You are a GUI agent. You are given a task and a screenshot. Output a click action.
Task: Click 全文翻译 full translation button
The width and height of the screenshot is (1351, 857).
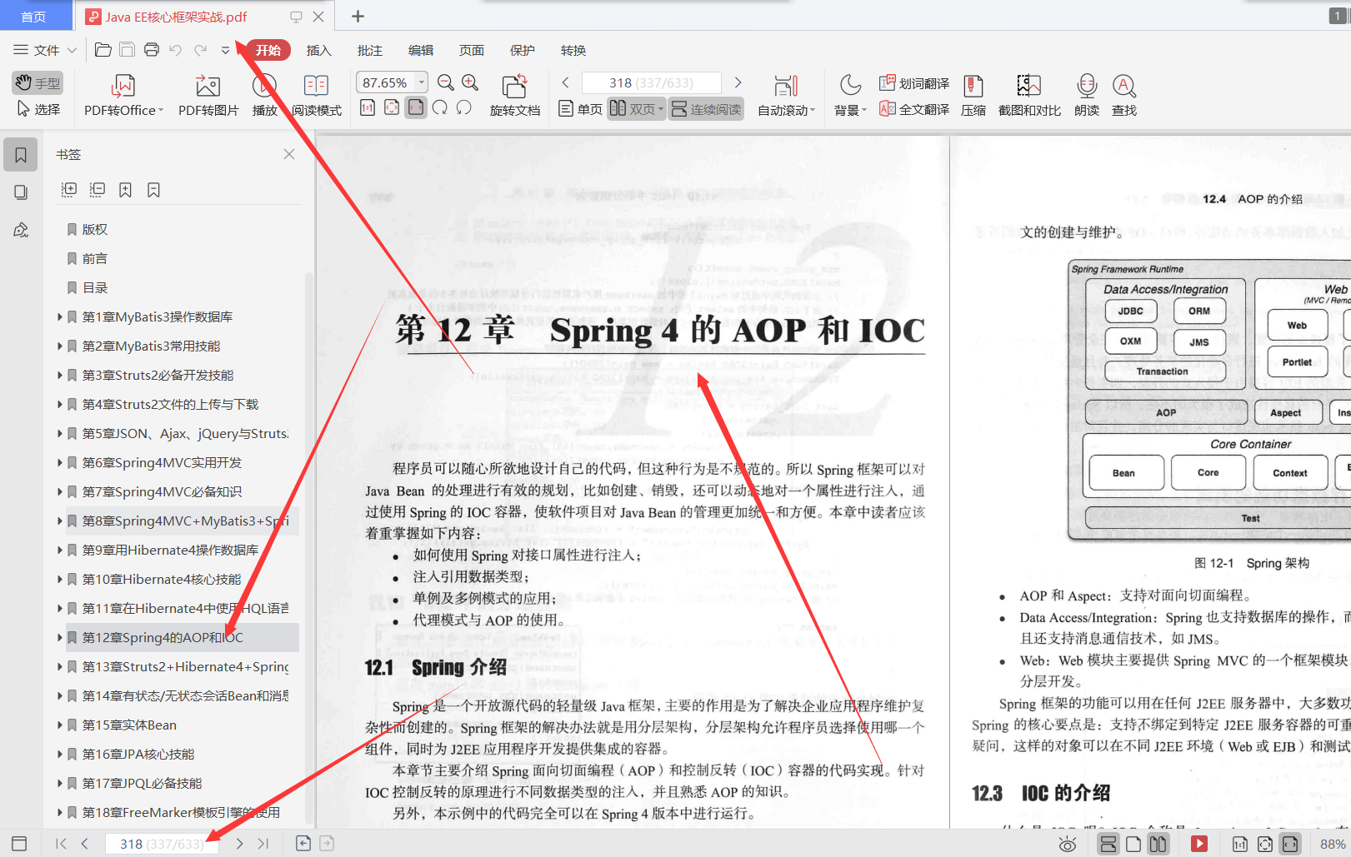(914, 109)
